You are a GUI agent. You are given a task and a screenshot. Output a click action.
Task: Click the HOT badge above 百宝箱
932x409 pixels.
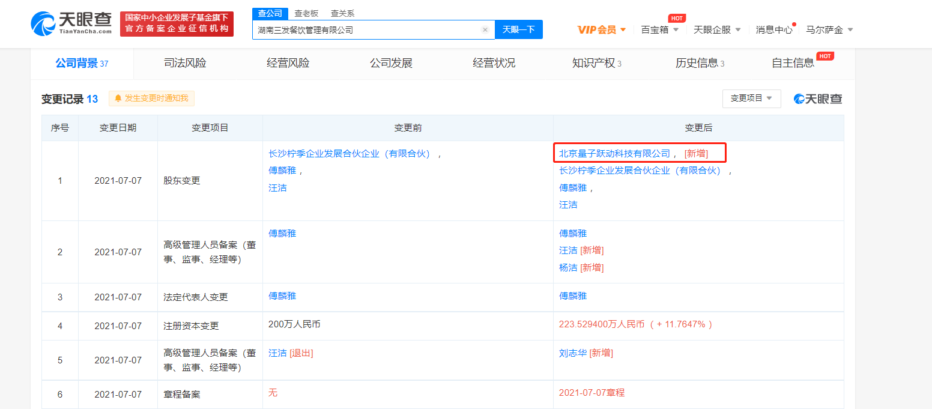pos(677,18)
